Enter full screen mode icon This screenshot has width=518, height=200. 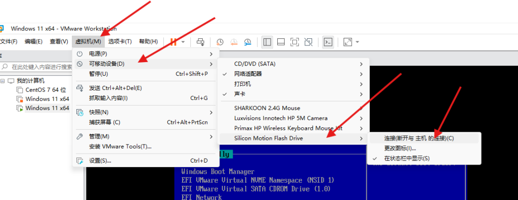(x=294, y=42)
